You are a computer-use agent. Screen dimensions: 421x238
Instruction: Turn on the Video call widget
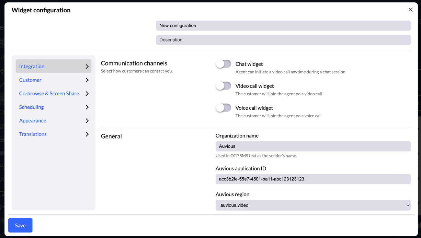(224, 86)
